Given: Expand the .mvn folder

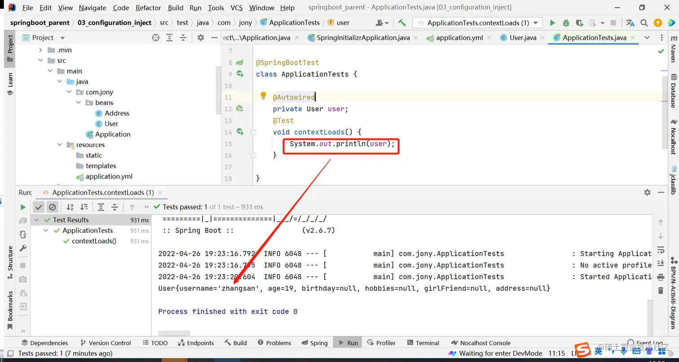Looking at the screenshot, I should pos(40,50).
